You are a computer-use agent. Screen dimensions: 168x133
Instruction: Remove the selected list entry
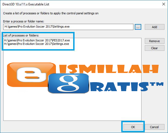point(154,41)
